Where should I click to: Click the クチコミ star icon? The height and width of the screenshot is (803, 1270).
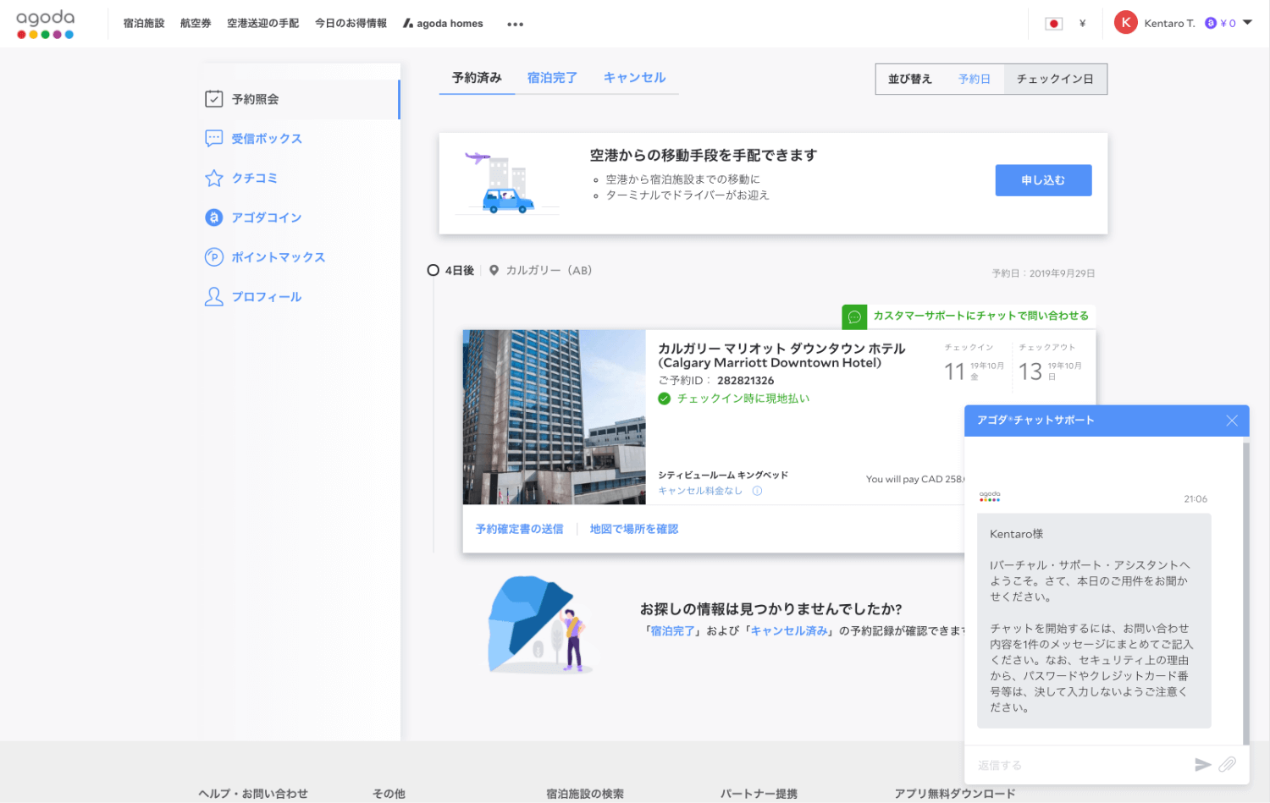[214, 178]
